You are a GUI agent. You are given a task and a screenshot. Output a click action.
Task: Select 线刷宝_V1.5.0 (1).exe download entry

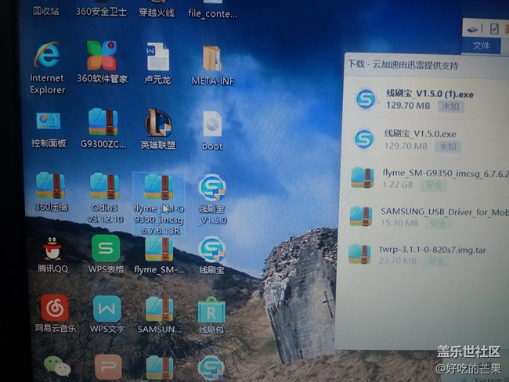coord(427,99)
